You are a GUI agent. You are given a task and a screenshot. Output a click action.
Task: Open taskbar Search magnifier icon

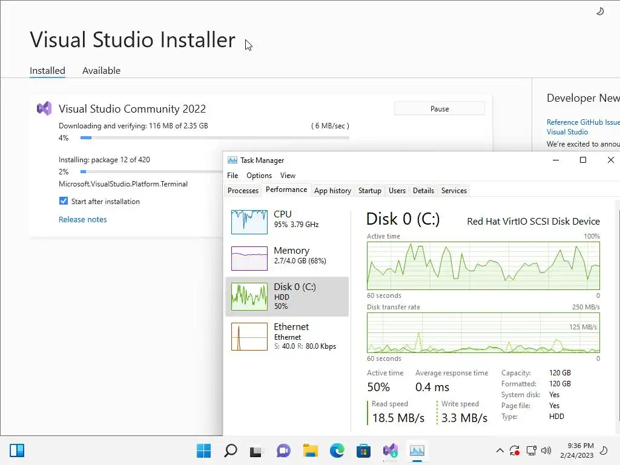click(231, 450)
